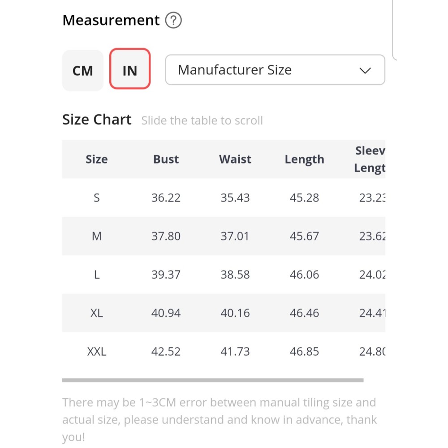This screenshot has width=448, height=448.
Task: Select the L size row
Action: (97, 275)
